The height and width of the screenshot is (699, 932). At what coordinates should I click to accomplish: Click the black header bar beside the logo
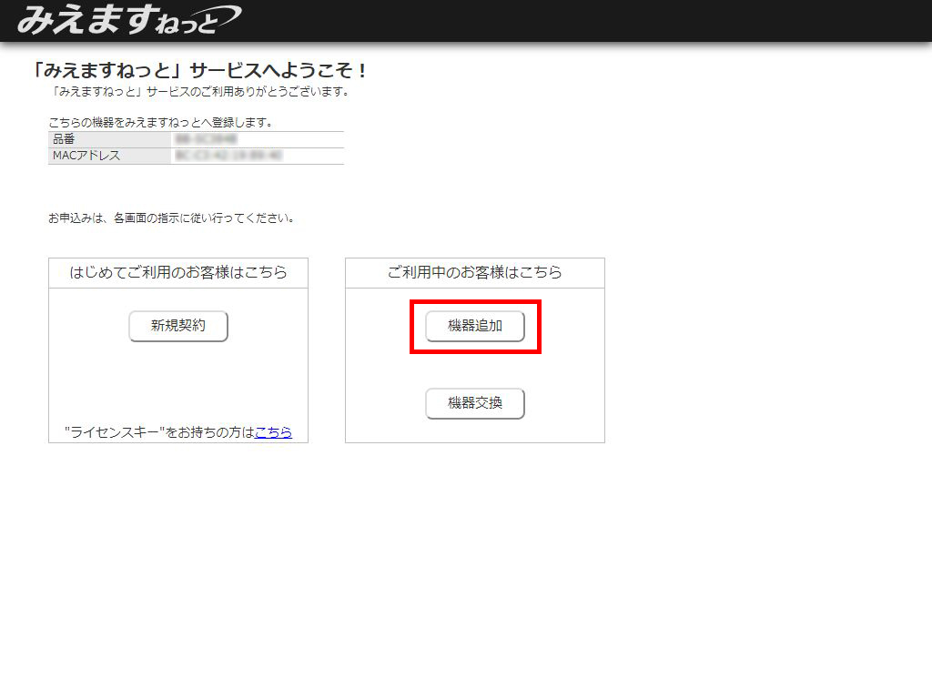[582, 20]
